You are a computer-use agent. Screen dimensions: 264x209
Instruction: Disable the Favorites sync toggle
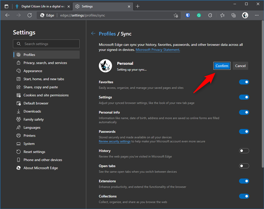tap(244, 82)
